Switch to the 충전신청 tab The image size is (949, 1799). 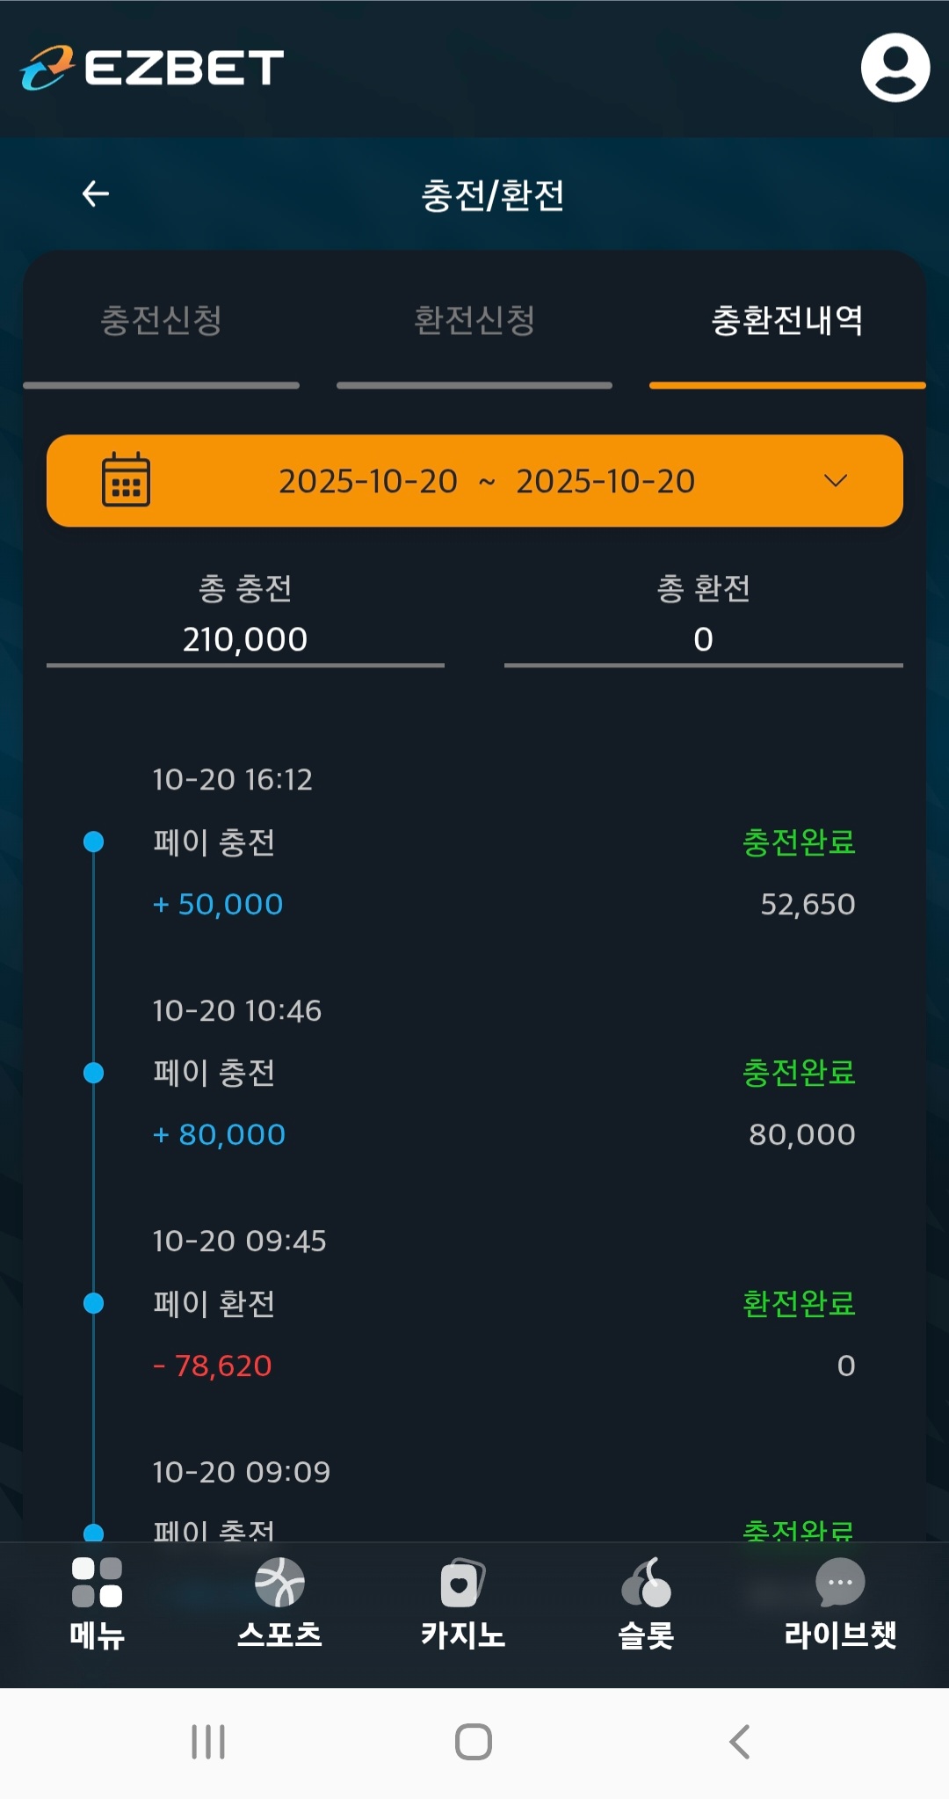coord(161,320)
